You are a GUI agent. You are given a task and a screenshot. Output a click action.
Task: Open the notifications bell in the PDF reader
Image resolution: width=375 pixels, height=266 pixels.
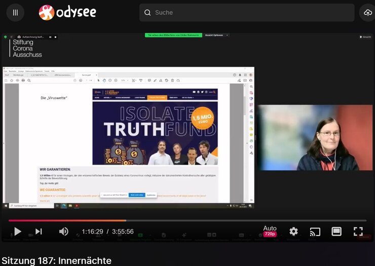pos(240,75)
